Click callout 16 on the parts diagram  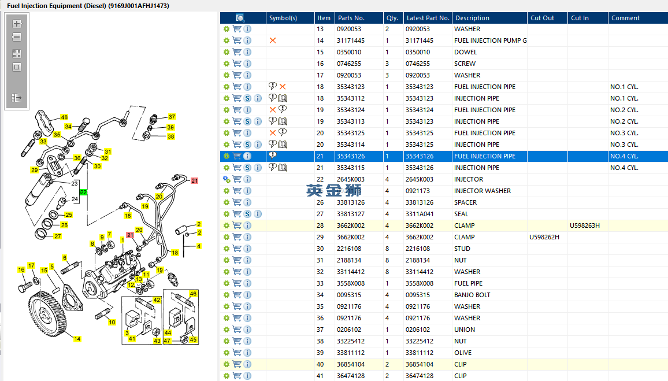coord(21,270)
